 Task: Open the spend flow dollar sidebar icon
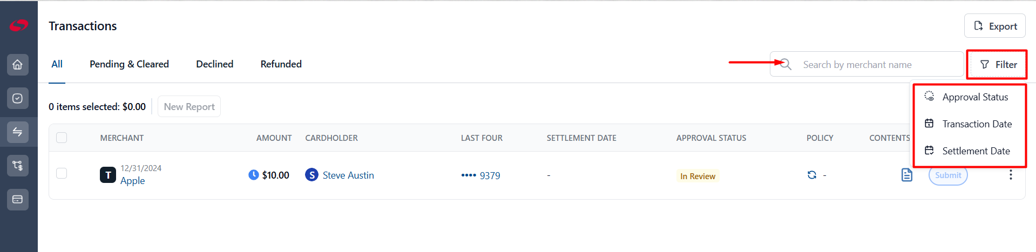coord(18,166)
